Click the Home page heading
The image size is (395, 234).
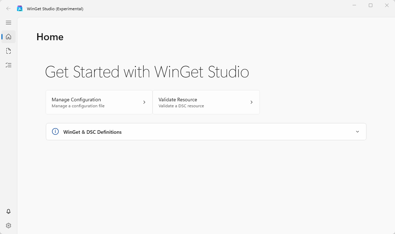point(50,37)
